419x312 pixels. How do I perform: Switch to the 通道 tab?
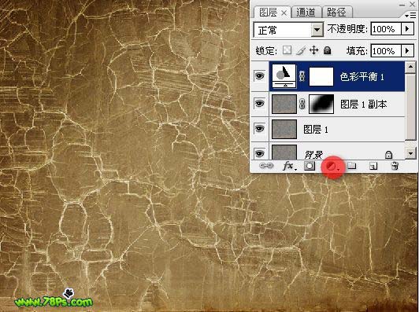[306, 13]
